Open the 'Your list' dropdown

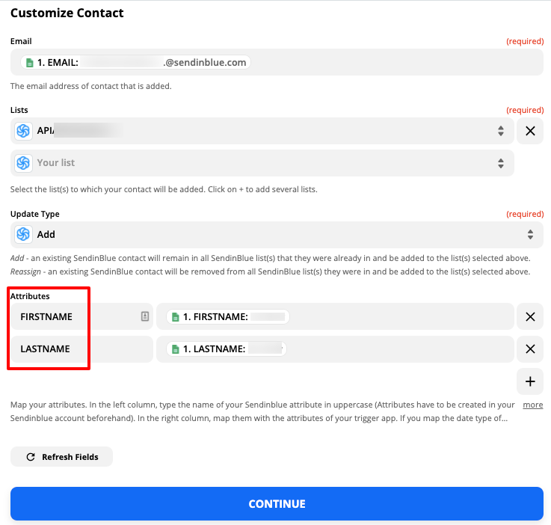point(262,163)
